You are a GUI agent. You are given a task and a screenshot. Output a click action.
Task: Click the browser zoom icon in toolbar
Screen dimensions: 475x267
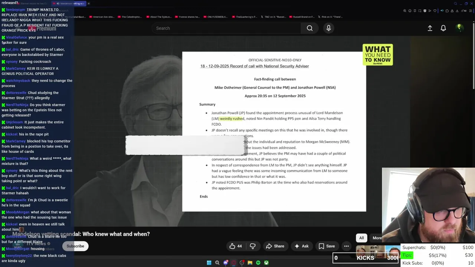coord(404,11)
